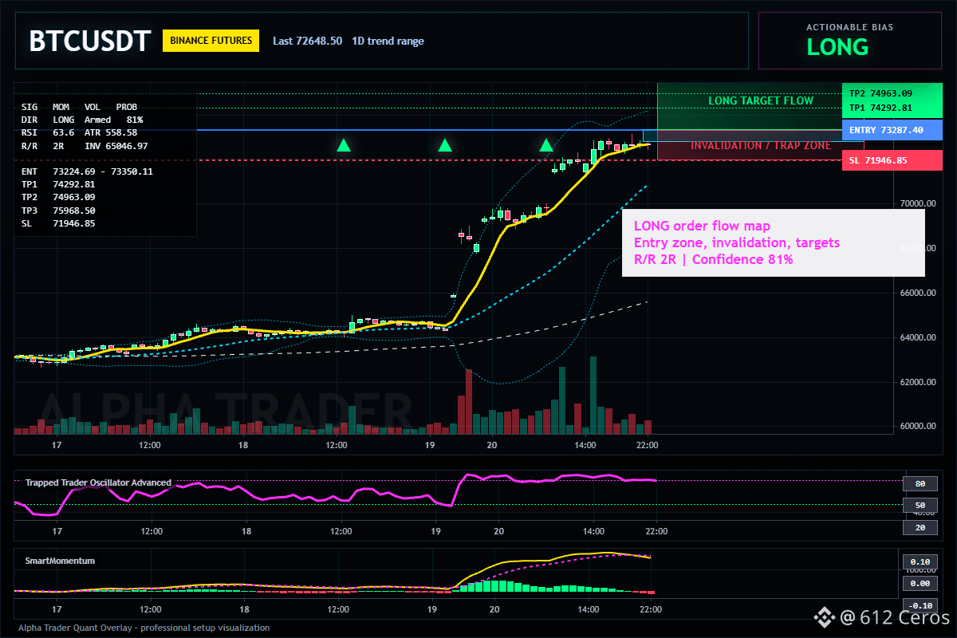Image resolution: width=957 pixels, height=638 pixels.
Task: Select the green LONG bias indicator
Action: 837,47
